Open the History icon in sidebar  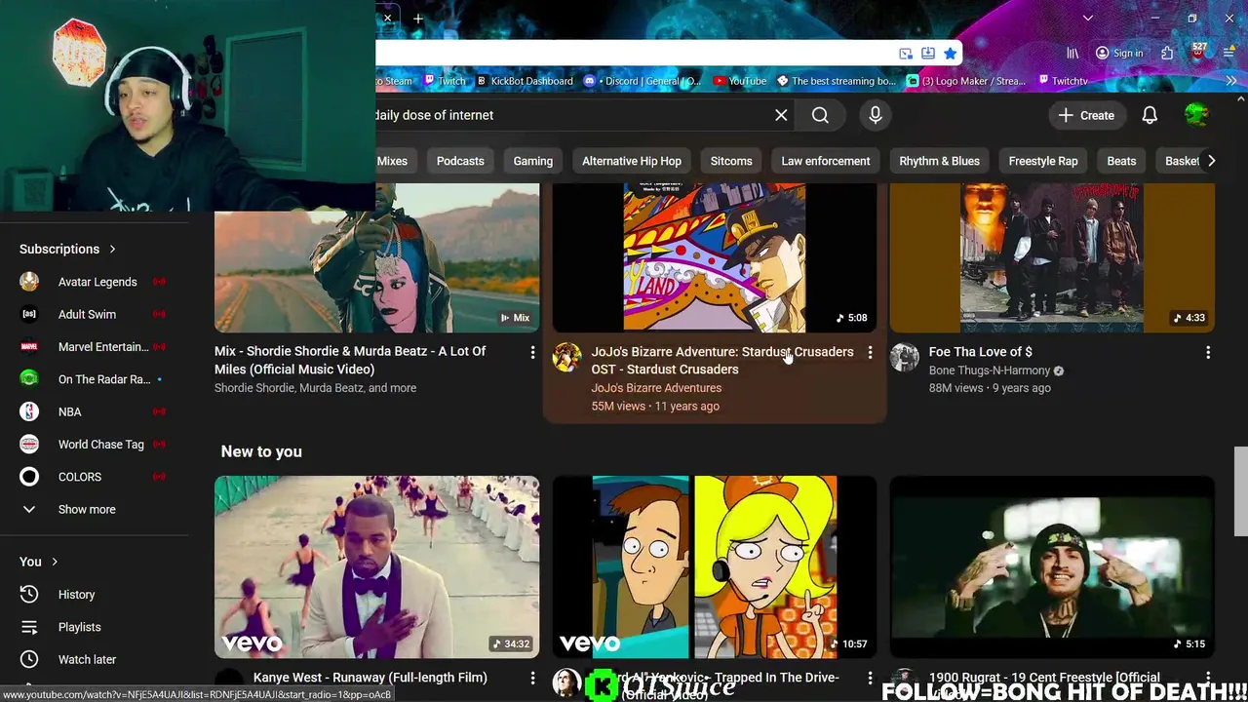(x=29, y=595)
